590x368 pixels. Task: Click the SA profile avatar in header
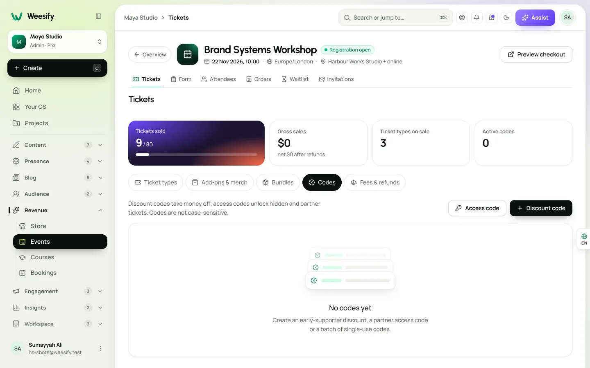click(x=567, y=18)
